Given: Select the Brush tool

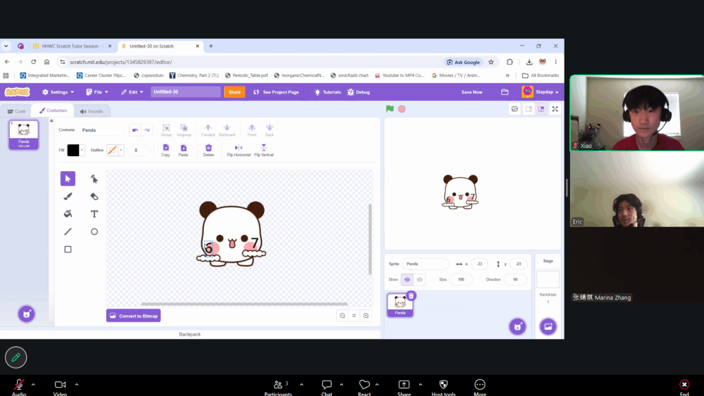Looking at the screenshot, I should (68, 196).
